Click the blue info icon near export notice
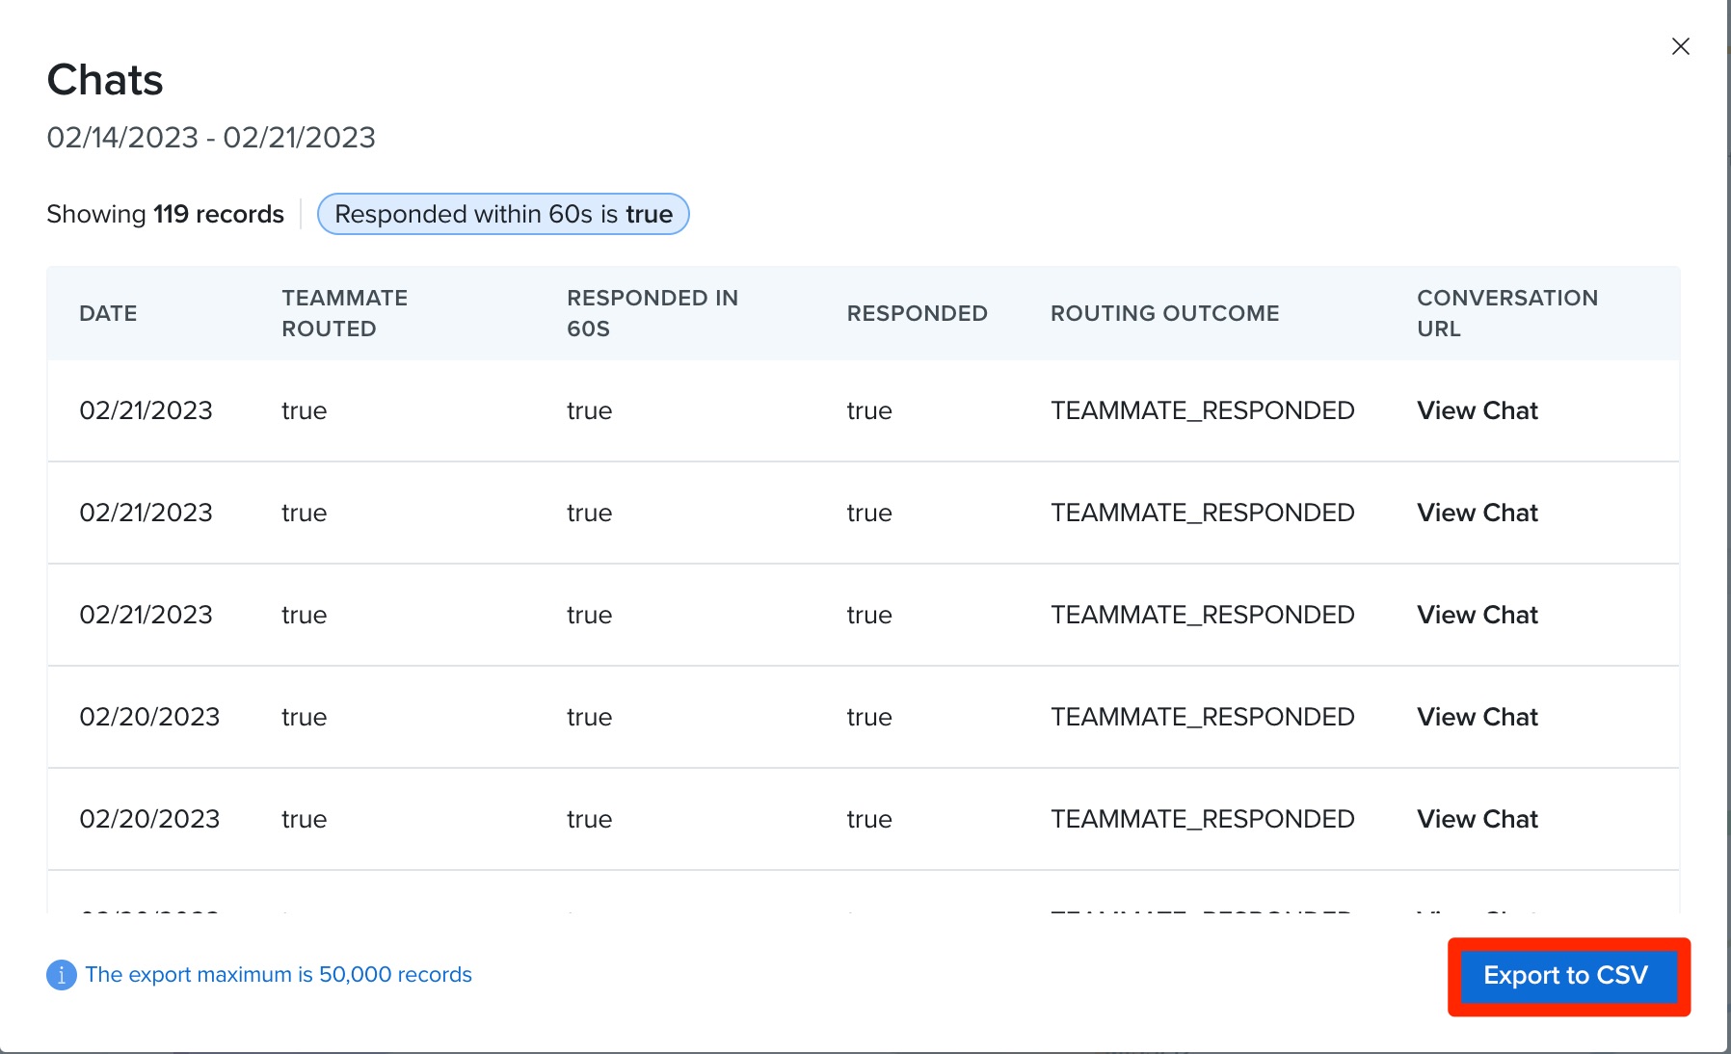The height and width of the screenshot is (1054, 1731). (61, 975)
